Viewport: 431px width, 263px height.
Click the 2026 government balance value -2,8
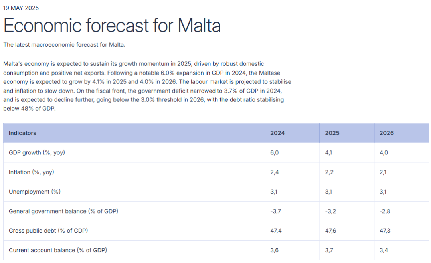[x=385, y=211]
